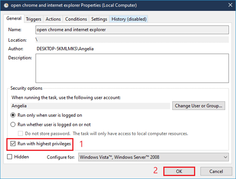The image size is (236, 179).
Task: Close the Properties dialog window
Action: click(x=230, y=5)
